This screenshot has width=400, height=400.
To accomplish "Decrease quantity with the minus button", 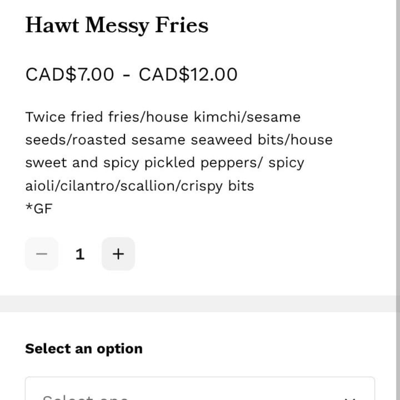I will [x=42, y=254].
